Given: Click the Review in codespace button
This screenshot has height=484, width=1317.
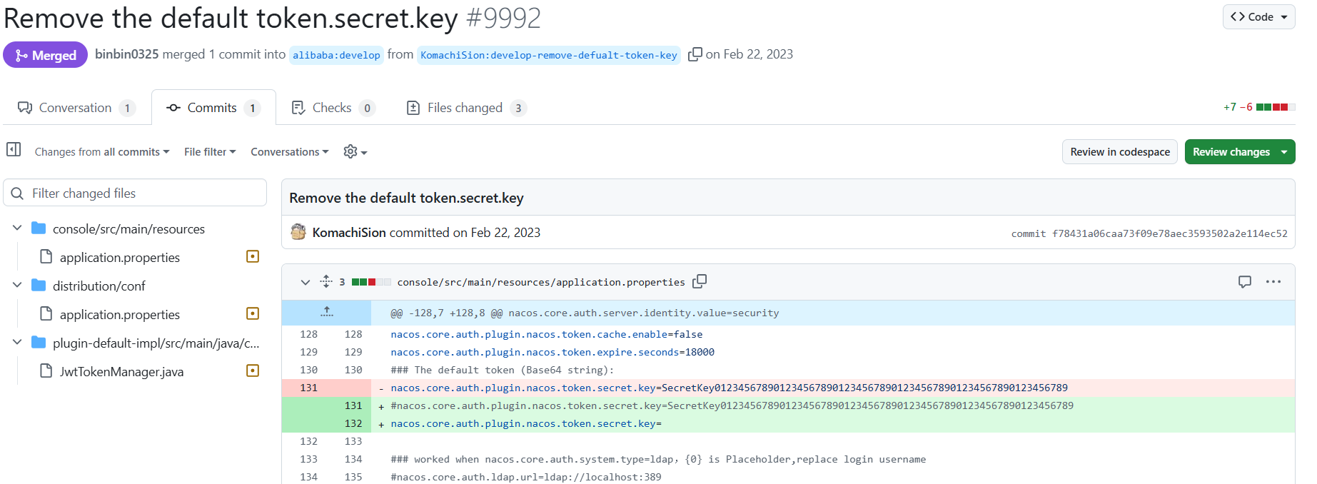Looking at the screenshot, I should coord(1119,152).
